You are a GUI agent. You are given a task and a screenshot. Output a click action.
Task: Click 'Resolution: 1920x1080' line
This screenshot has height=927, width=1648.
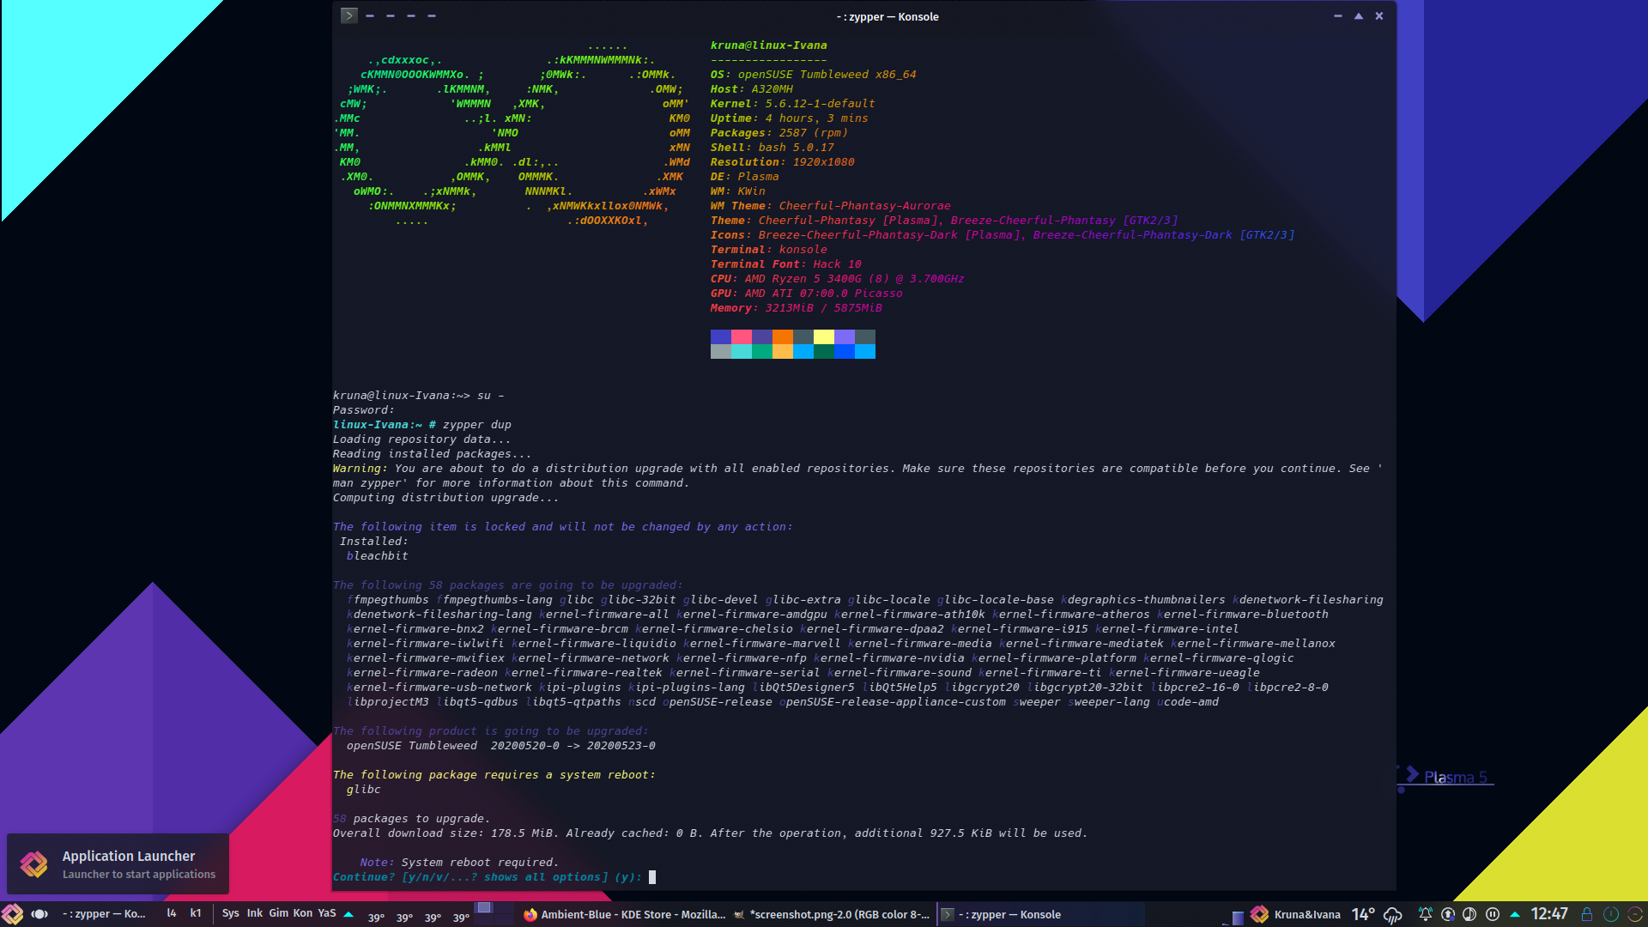783,162
